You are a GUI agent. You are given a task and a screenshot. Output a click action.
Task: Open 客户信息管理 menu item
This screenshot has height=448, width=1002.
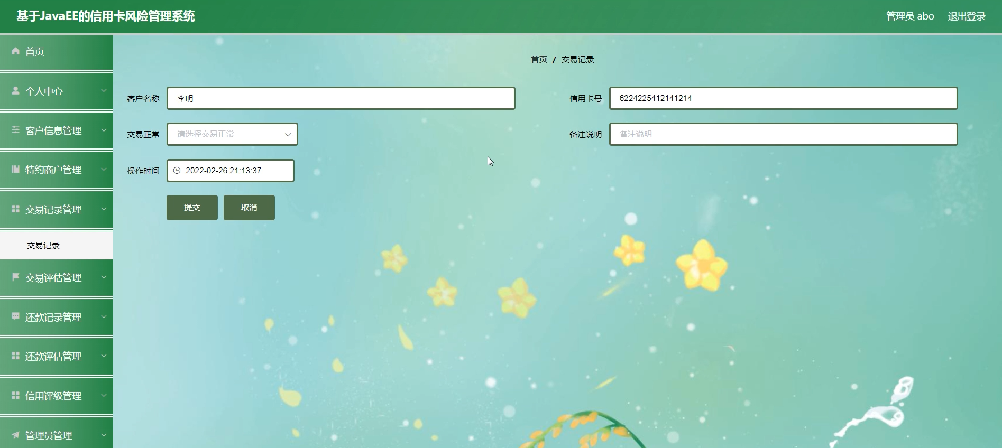[57, 130]
